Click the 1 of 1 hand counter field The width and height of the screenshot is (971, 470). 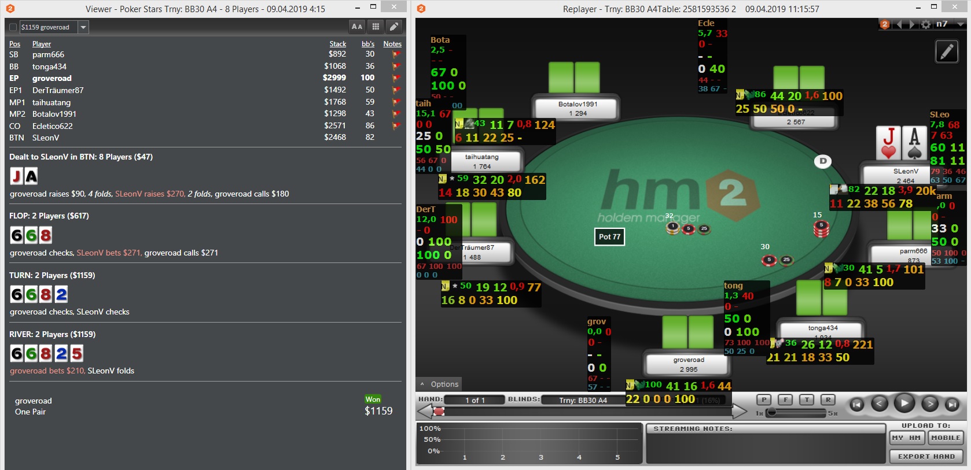click(475, 400)
